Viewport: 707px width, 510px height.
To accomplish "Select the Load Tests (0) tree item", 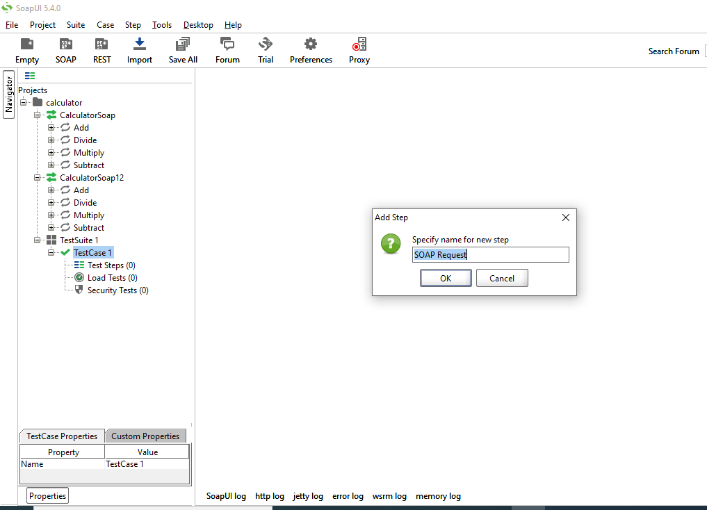I will [x=113, y=277].
